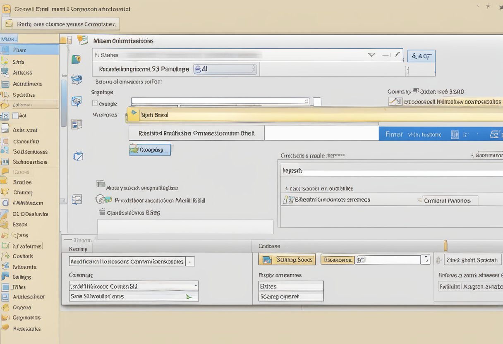Open the dropdown arrow in Sɨoħee field

pyautogui.click(x=371, y=55)
